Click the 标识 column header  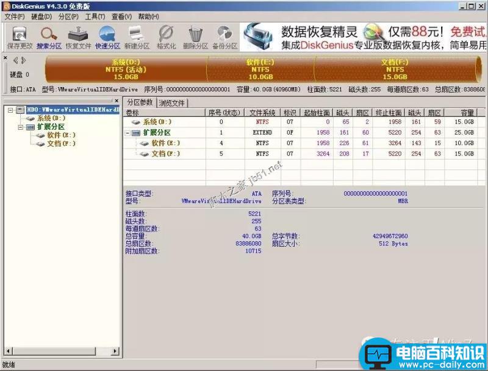290,113
